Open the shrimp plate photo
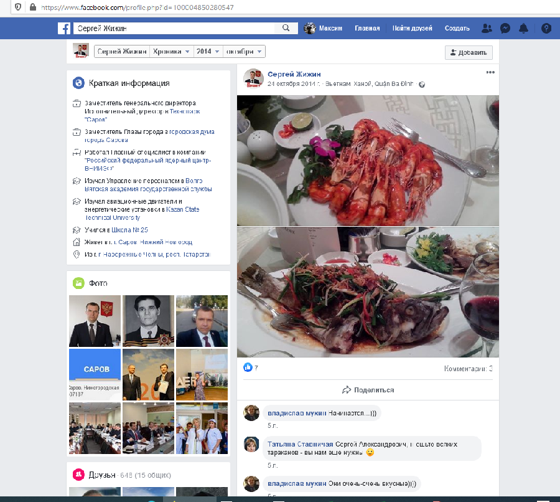 368,160
